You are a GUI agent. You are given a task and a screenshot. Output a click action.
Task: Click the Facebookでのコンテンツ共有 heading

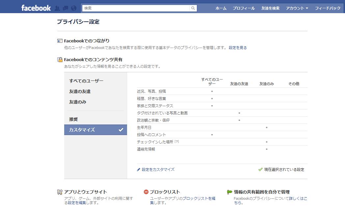[93, 59]
